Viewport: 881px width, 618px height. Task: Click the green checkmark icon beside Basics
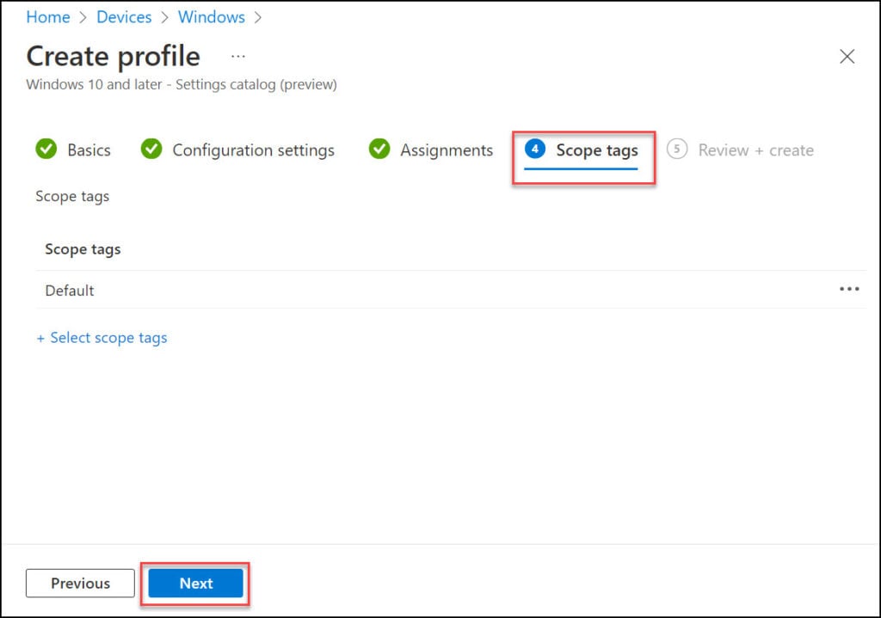[46, 149]
